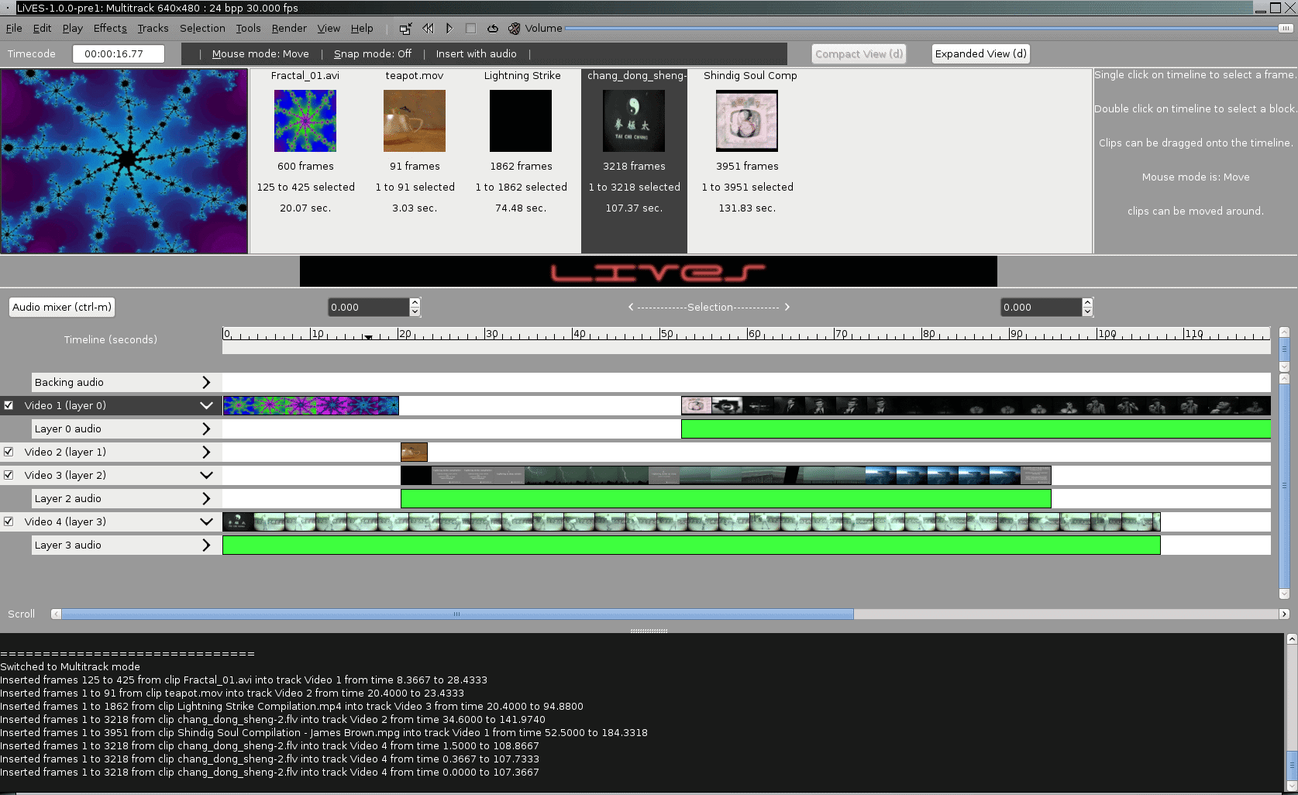The width and height of the screenshot is (1298, 795).
Task: Click the Volume slider bar
Action: click(929, 29)
